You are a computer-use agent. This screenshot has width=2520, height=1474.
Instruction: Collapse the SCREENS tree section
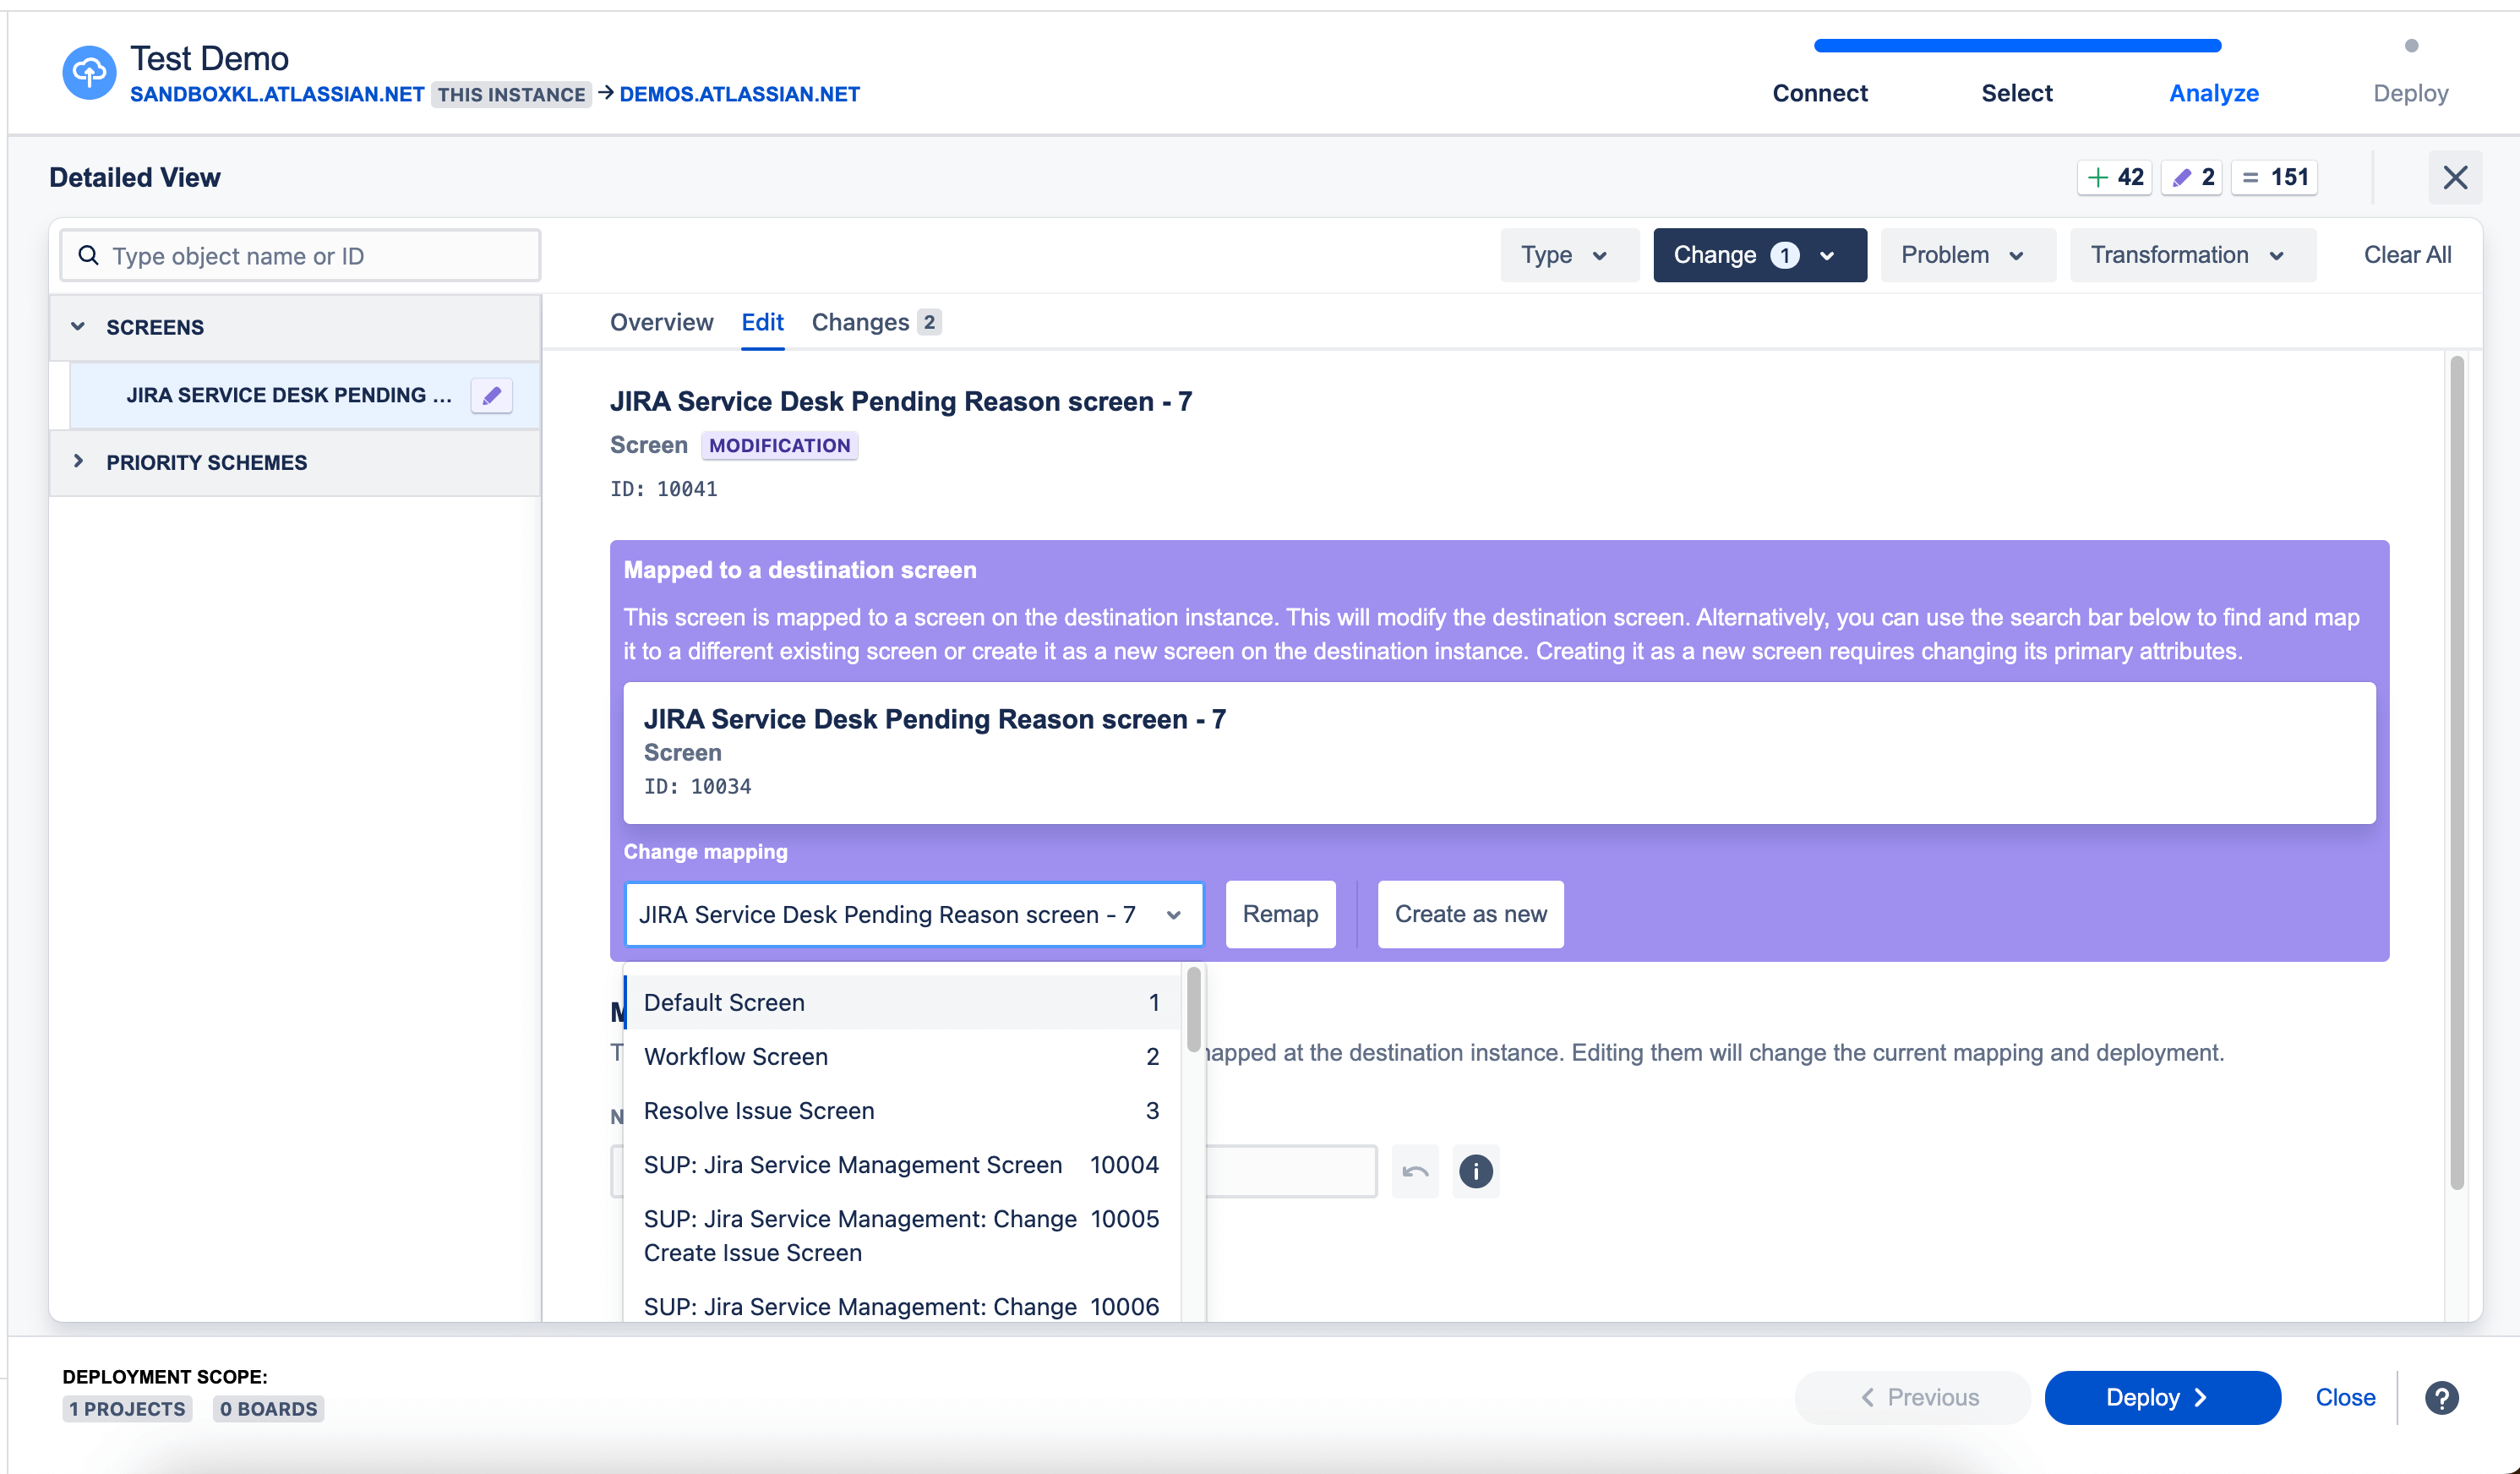point(78,327)
